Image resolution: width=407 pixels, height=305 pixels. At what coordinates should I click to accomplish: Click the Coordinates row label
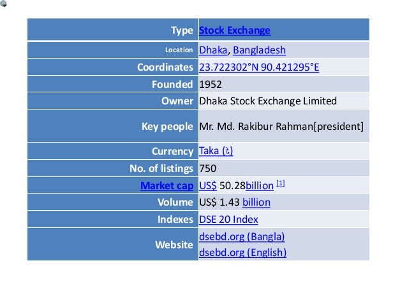(165, 67)
